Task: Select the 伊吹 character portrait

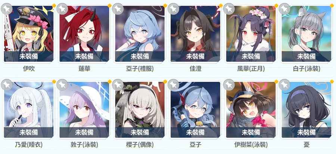Action: coord(29,34)
